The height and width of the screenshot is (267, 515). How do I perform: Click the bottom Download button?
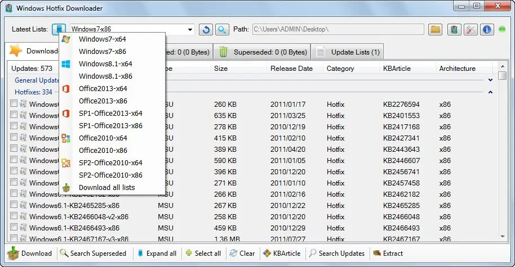pos(29,254)
